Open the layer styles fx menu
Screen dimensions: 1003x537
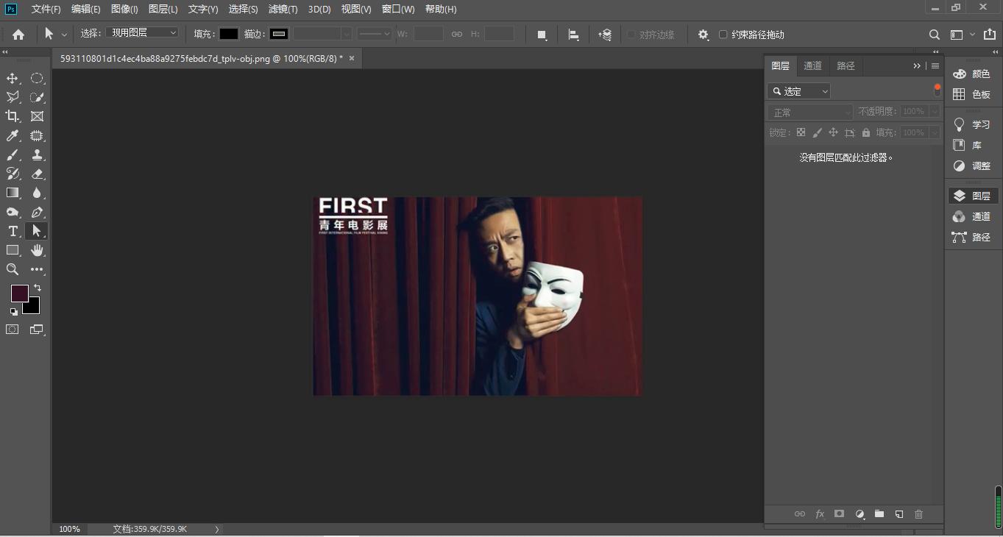pyautogui.click(x=820, y=513)
